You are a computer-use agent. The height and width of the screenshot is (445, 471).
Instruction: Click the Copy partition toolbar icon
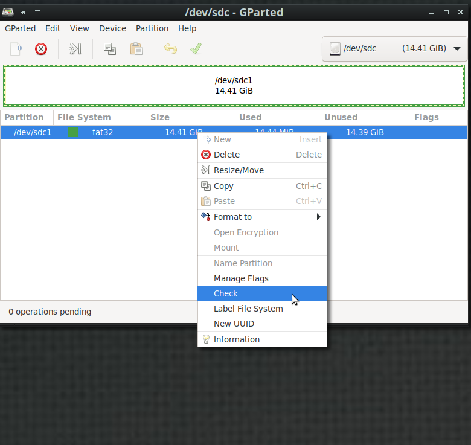(110, 49)
